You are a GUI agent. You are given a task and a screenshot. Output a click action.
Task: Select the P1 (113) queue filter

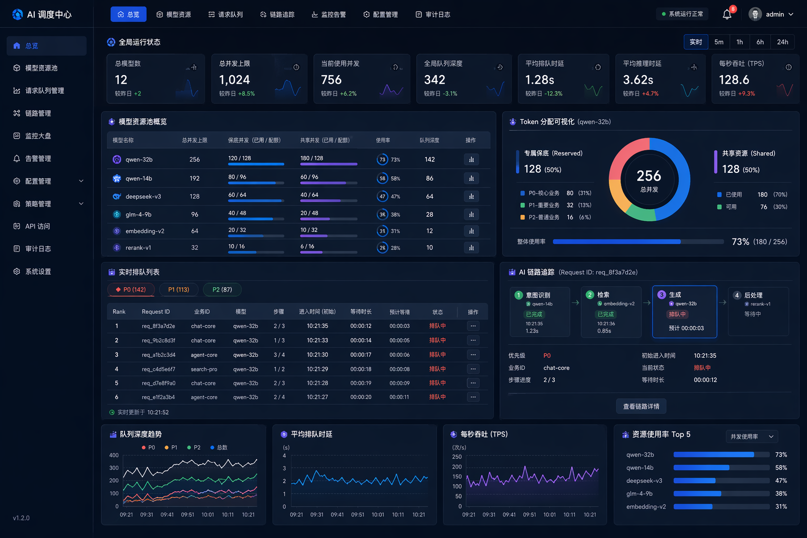179,289
